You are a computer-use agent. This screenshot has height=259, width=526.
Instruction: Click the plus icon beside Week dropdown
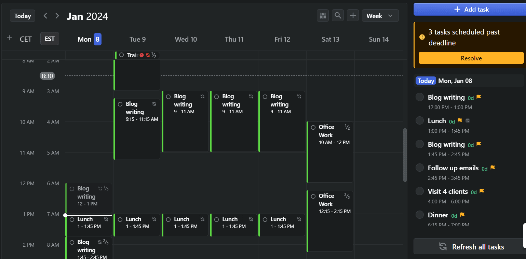(353, 16)
